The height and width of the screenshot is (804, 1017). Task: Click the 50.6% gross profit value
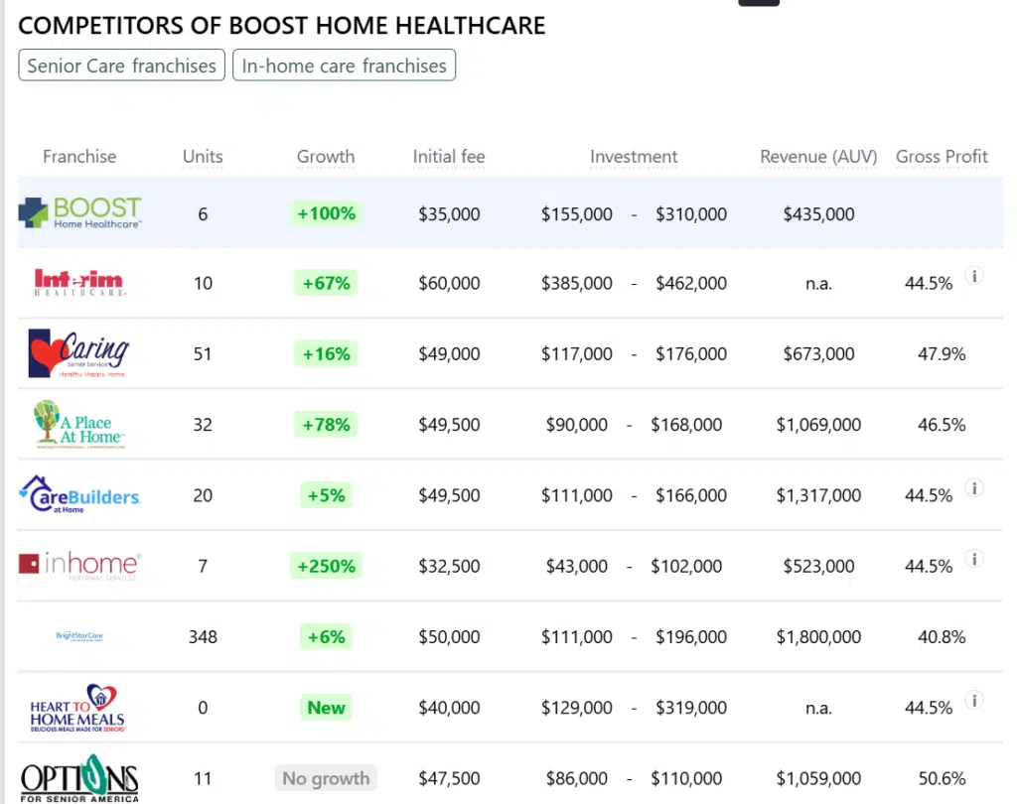[x=942, y=778]
